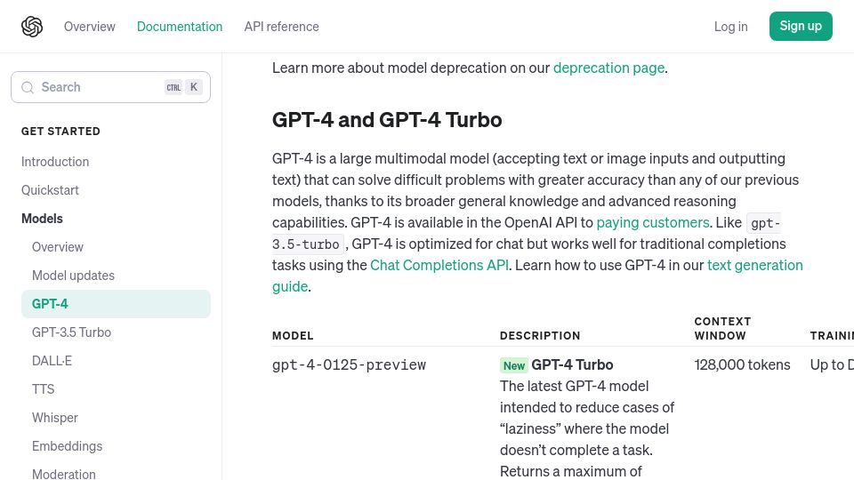Click the MODEL column header
The height and width of the screenshot is (480, 854).
[293, 336]
